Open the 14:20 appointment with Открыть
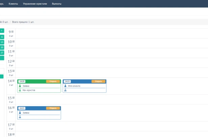The image size is (208, 137). pos(53,81)
